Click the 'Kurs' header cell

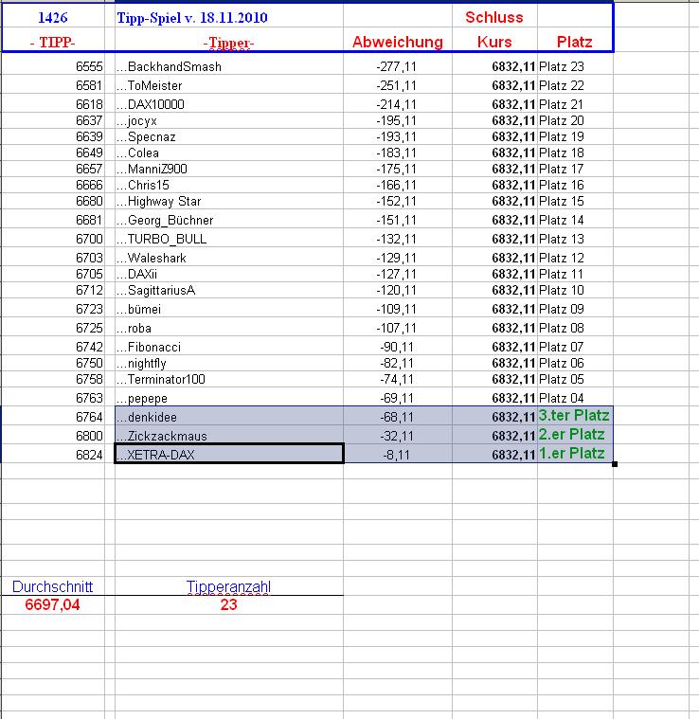(x=494, y=42)
